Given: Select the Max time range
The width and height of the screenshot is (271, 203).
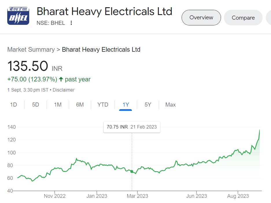Looking at the screenshot, I should [170, 105].
